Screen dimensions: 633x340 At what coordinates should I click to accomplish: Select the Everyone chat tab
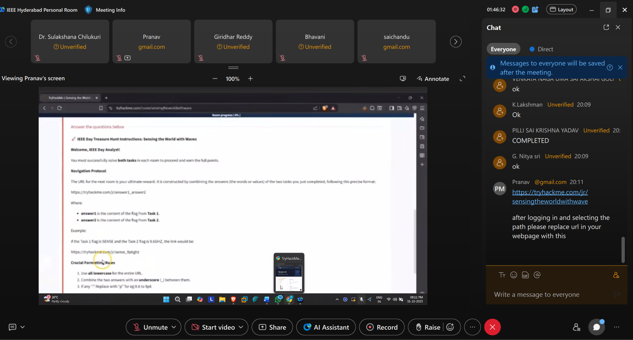[x=503, y=49]
